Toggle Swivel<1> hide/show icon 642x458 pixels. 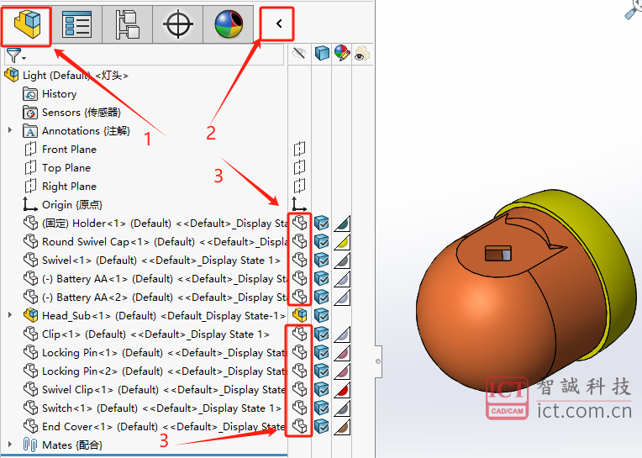[x=300, y=261]
